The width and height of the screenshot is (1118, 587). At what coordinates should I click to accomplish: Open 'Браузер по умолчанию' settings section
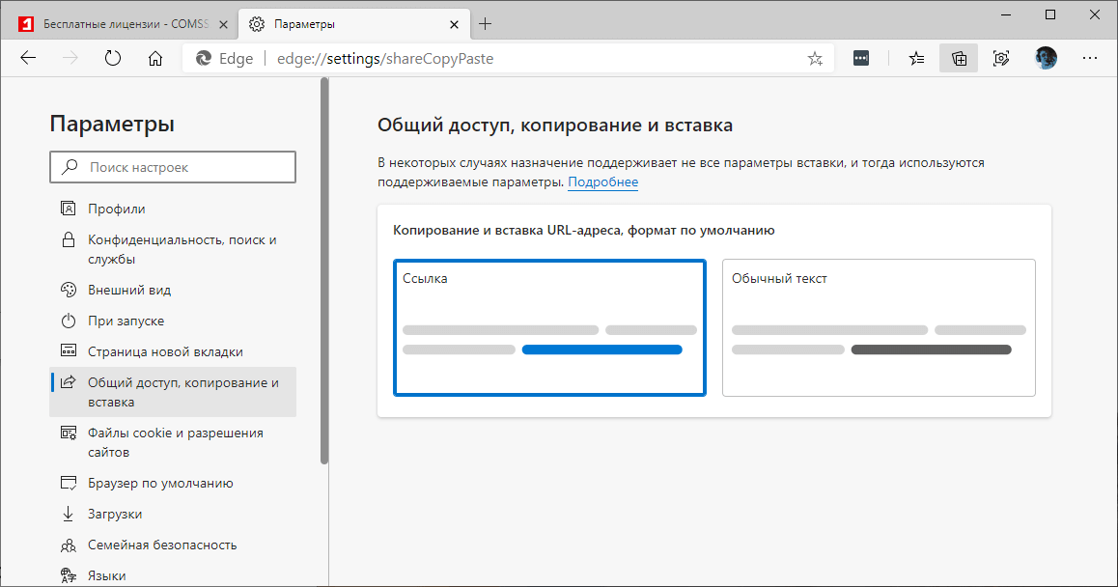[159, 483]
